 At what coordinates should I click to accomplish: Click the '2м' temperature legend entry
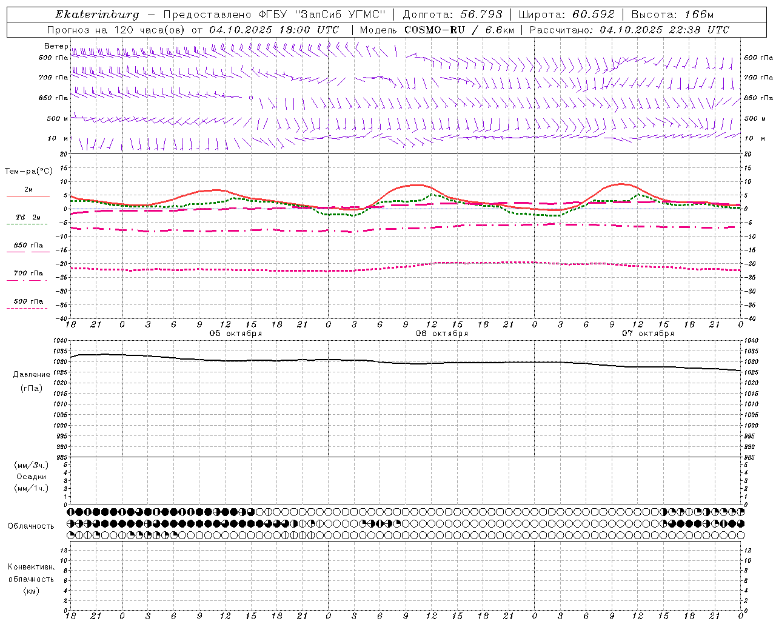point(28,189)
